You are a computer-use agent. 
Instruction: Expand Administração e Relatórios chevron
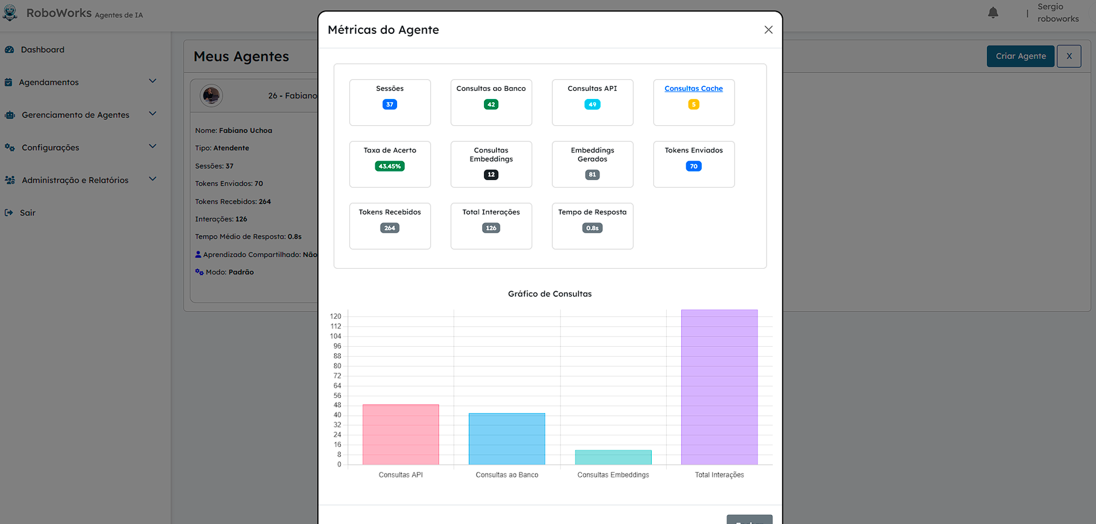click(x=152, y=179)
